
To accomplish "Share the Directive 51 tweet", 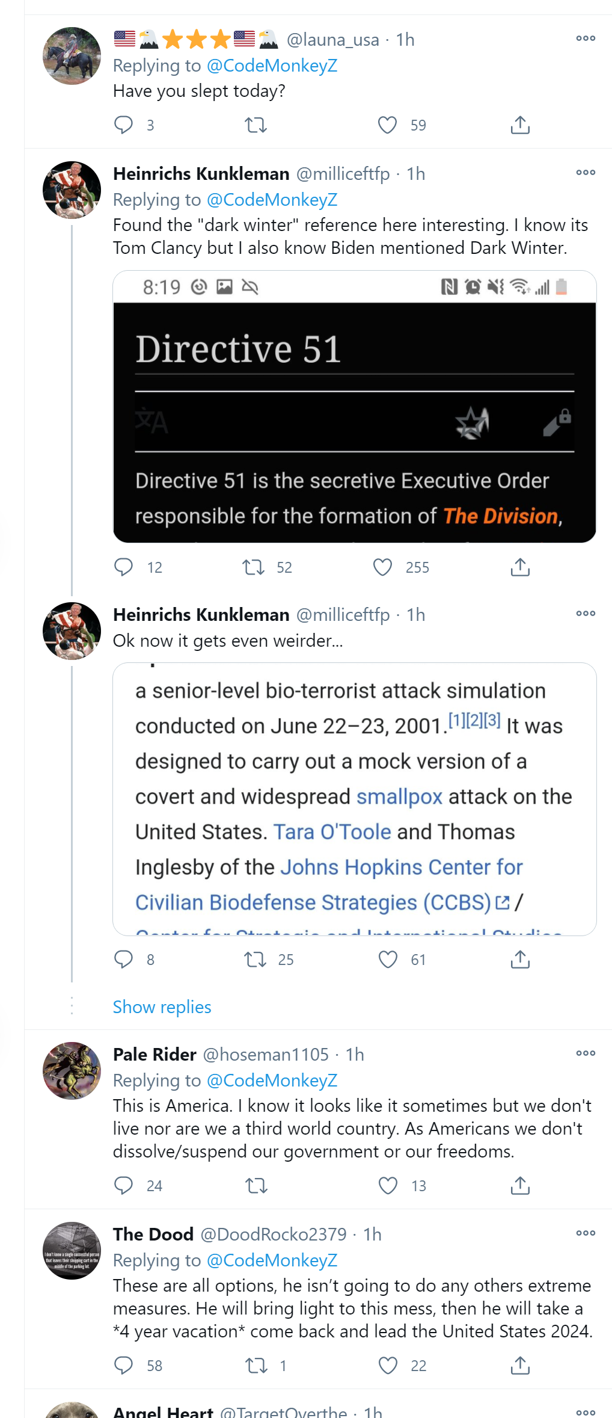I will point(520,567).
